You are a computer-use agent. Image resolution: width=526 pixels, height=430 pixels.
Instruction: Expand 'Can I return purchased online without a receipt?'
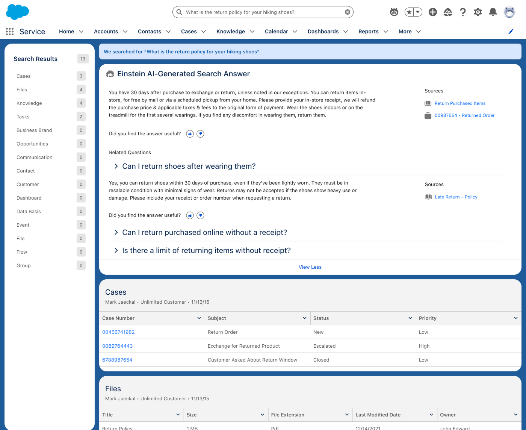pyautogui.click(x=204, y=233)
